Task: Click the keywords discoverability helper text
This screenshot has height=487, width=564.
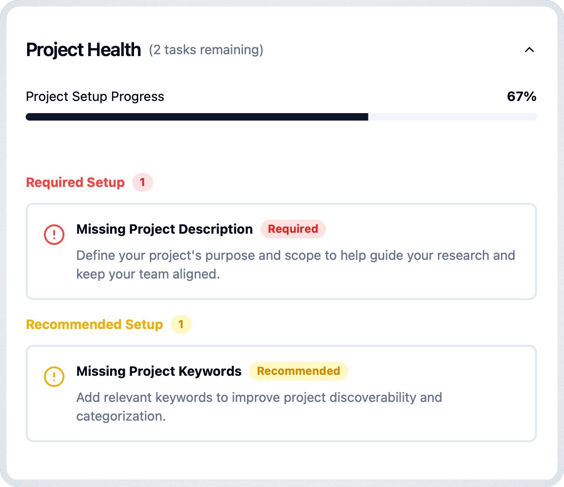Action: coord(259,407)
